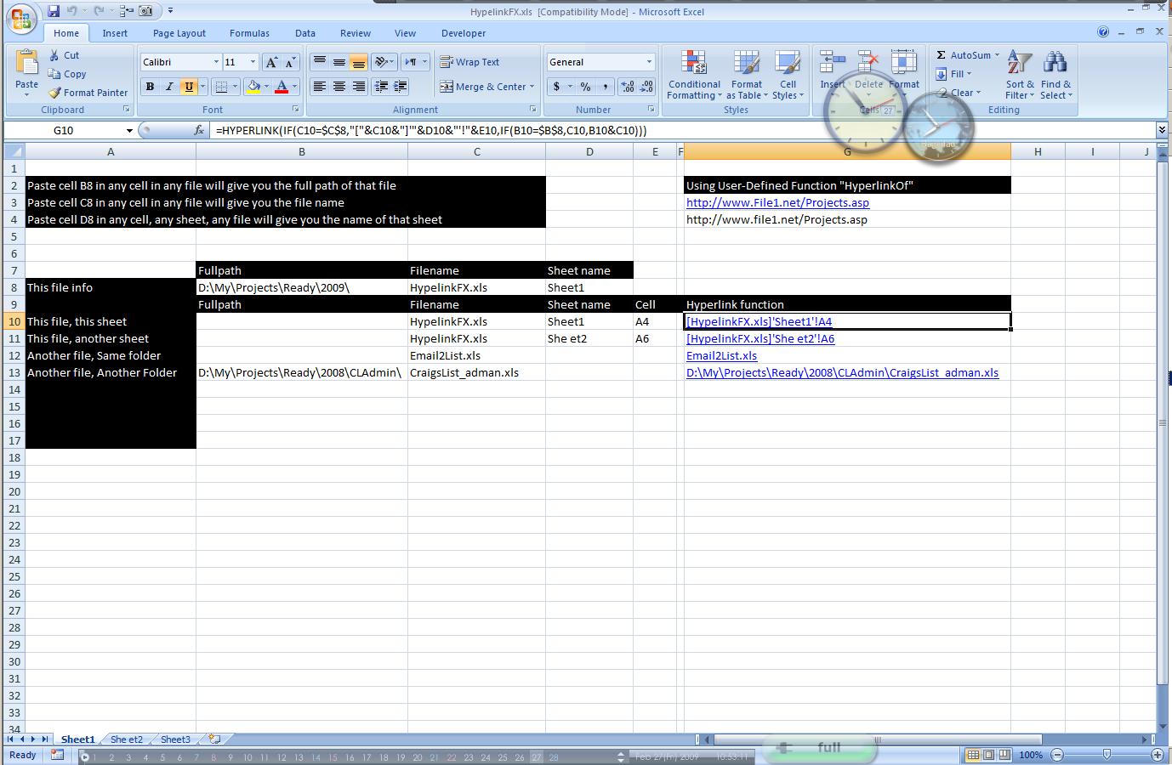Select the Sheet3 worksheet tab
This screenshot has width=1172, height=765.
click(x=176, y=739)
